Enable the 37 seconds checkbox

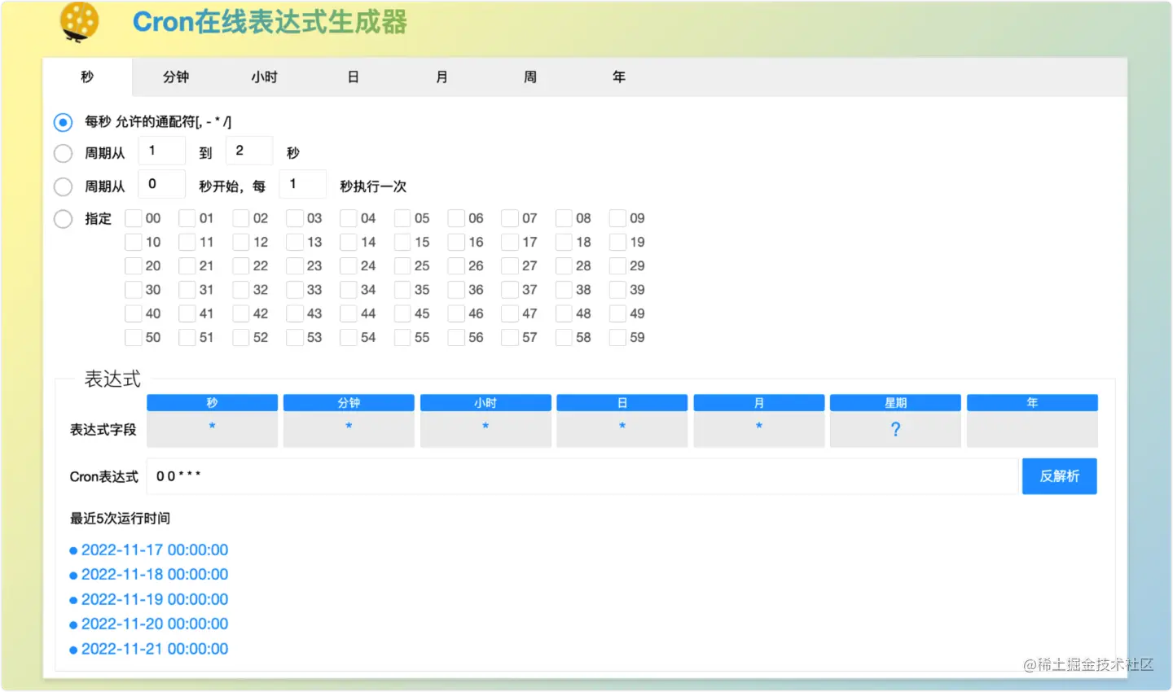510,290
